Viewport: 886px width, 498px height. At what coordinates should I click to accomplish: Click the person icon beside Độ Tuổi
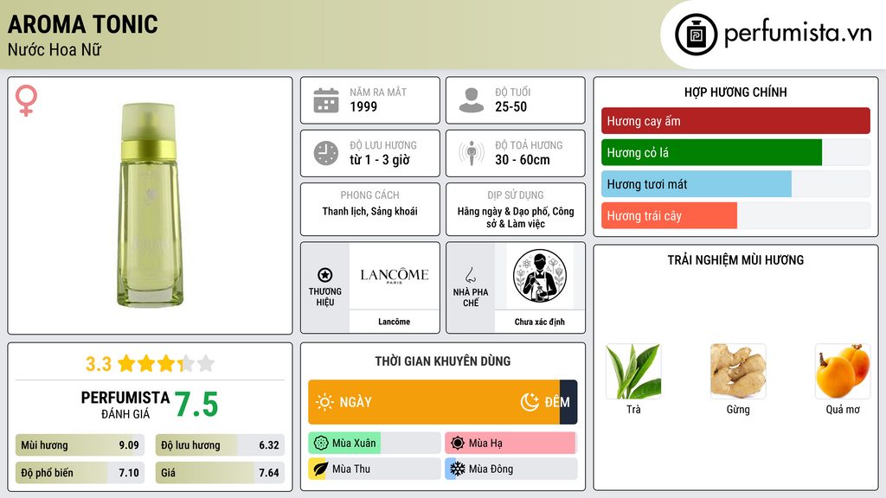472,100
